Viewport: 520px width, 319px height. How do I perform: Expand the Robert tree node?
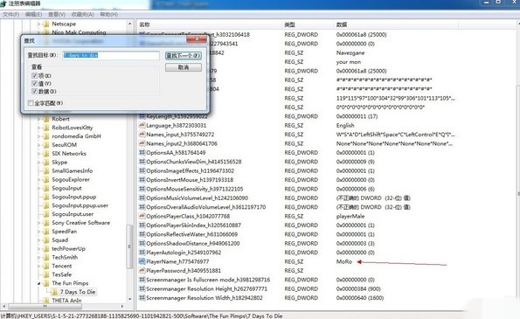[38, 119]
